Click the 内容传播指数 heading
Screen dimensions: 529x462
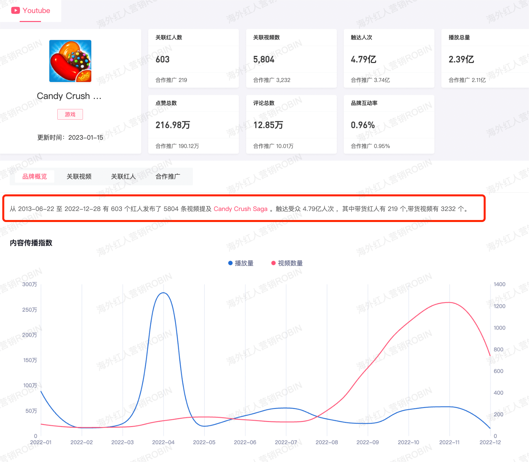click(x=31, y=243)
